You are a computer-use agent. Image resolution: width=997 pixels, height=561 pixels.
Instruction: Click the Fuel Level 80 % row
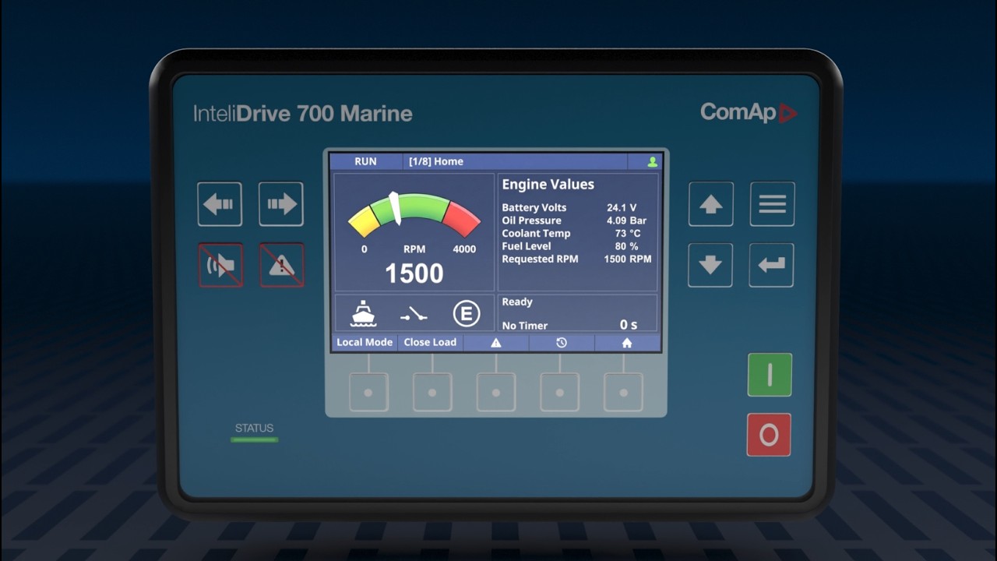point(570,246)
